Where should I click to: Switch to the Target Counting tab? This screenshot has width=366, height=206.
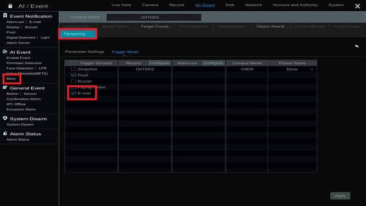click(x=156, y=27)
